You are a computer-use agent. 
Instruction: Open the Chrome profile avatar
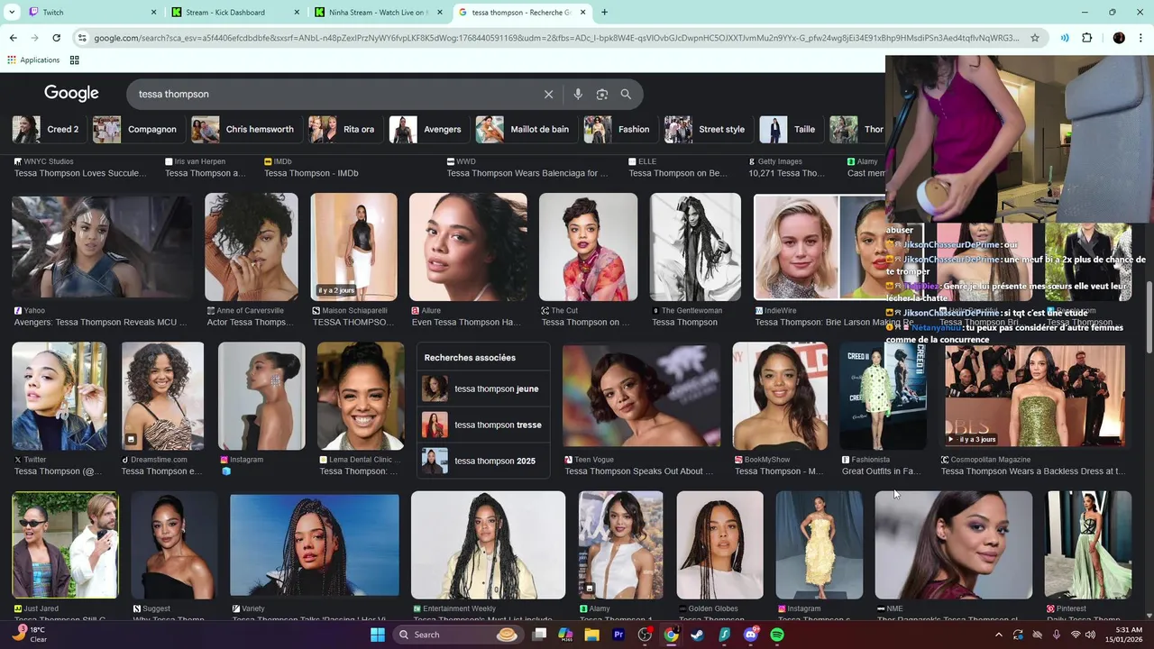pyautogui.click(x=1119, y=38)
